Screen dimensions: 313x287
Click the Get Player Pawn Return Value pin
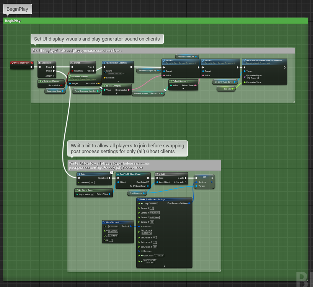coord(110,194)
